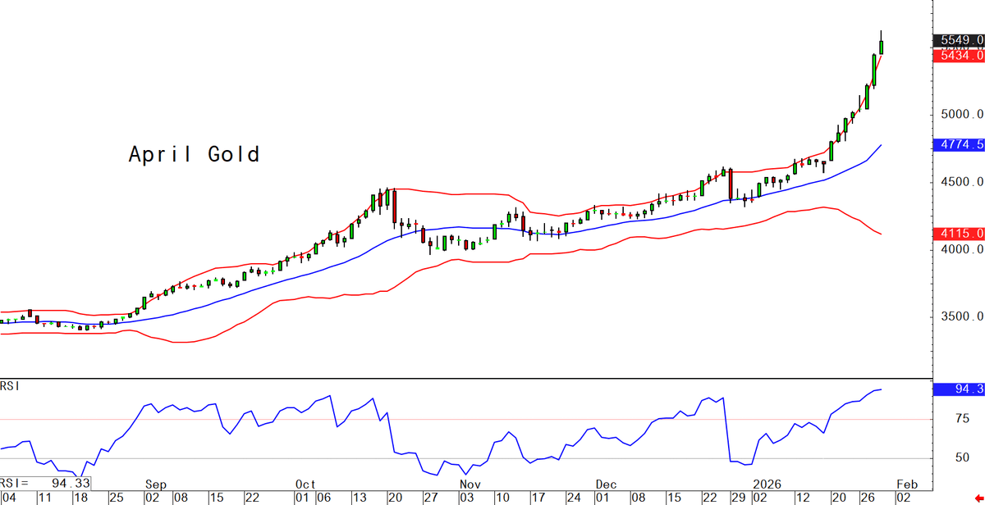Click the 02 date label under Feb
This screenshot has height=505, width=985.
[903, 498]
